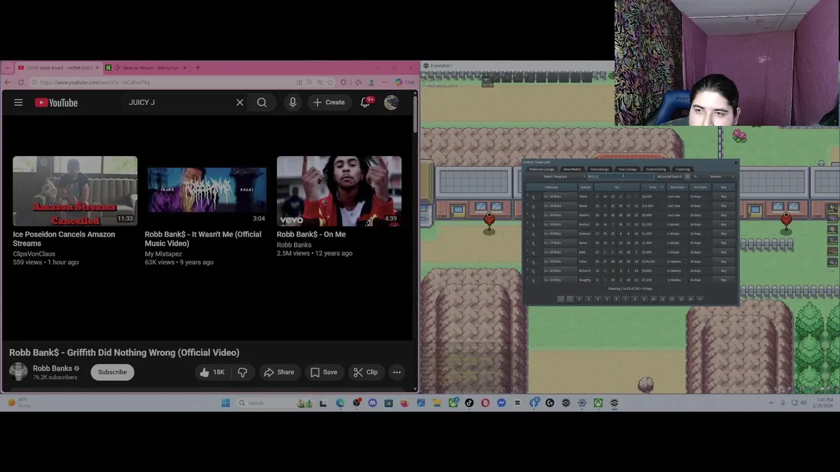Image resolution: width=840 pixels, height=472 pixels.
Task: Click the browser address bar URL
Action: pos(95,83)
